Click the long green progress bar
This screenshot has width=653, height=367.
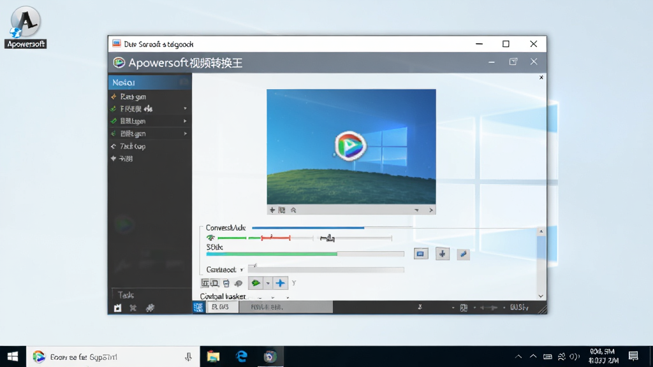pos(272,254)
